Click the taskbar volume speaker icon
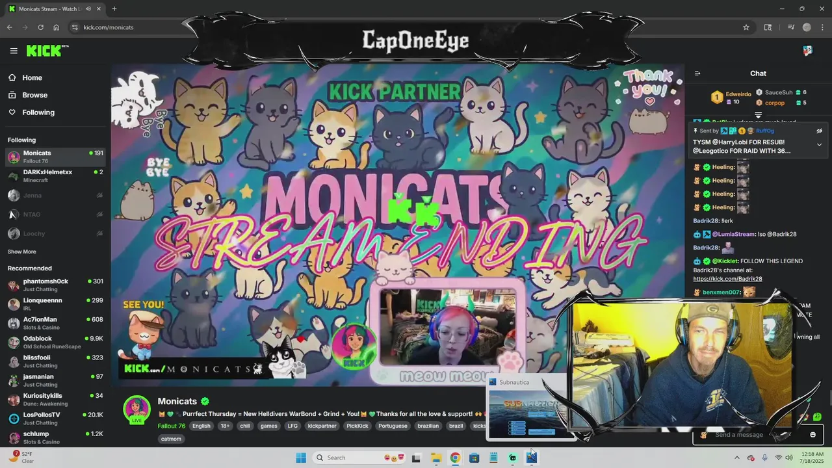The width and height of the screenshot is (832, 468). pos(790,458)
